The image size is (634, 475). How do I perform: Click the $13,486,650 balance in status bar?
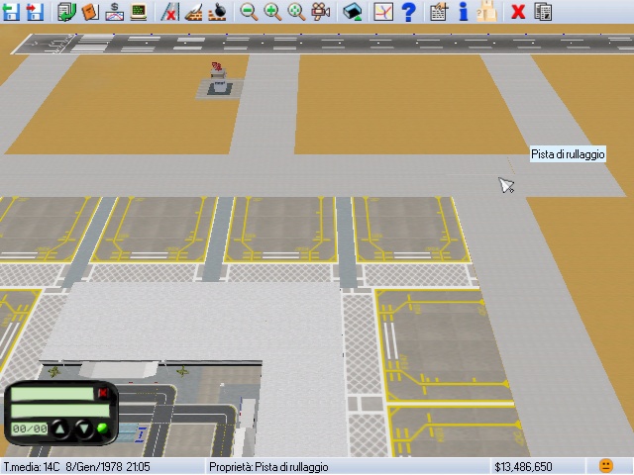523,467
